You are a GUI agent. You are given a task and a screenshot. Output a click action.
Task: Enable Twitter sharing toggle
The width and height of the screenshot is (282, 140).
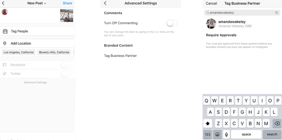(x=66, y=74)
